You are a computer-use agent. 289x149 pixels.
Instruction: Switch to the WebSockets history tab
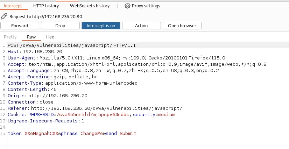[x=90, y=6]
